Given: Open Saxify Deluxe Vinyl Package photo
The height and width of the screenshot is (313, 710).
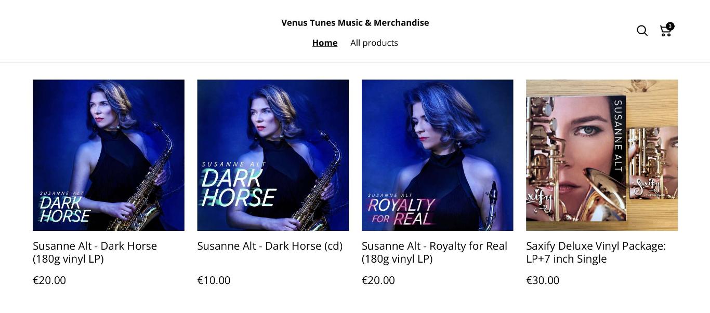Looking at the screenshot, I should click(602, 155).
